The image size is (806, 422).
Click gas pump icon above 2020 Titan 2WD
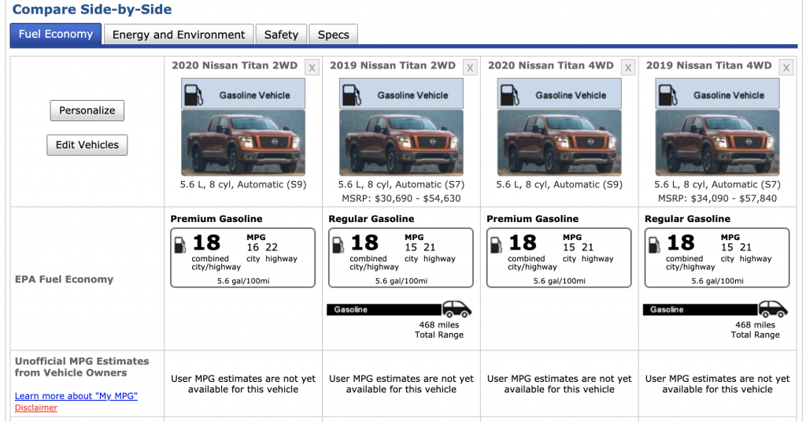tap(194, 95)
